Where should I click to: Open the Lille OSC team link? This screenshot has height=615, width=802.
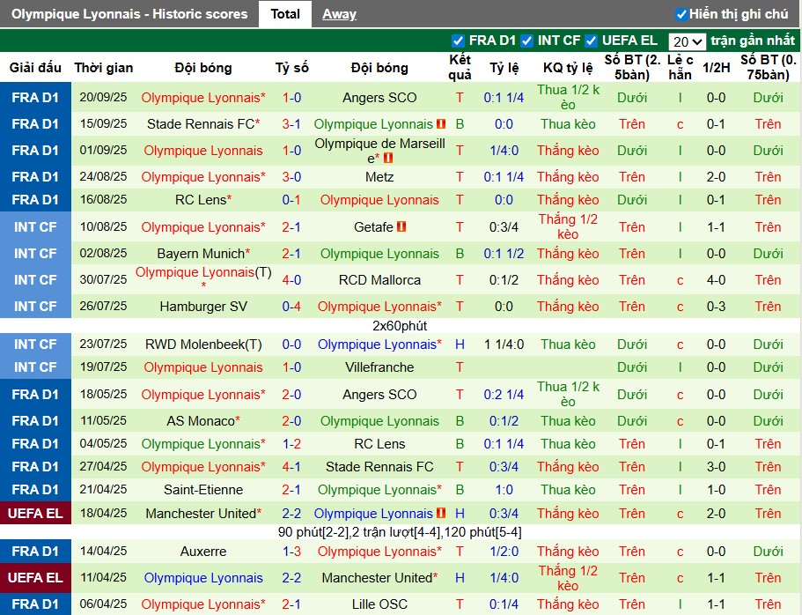(379, 604)
